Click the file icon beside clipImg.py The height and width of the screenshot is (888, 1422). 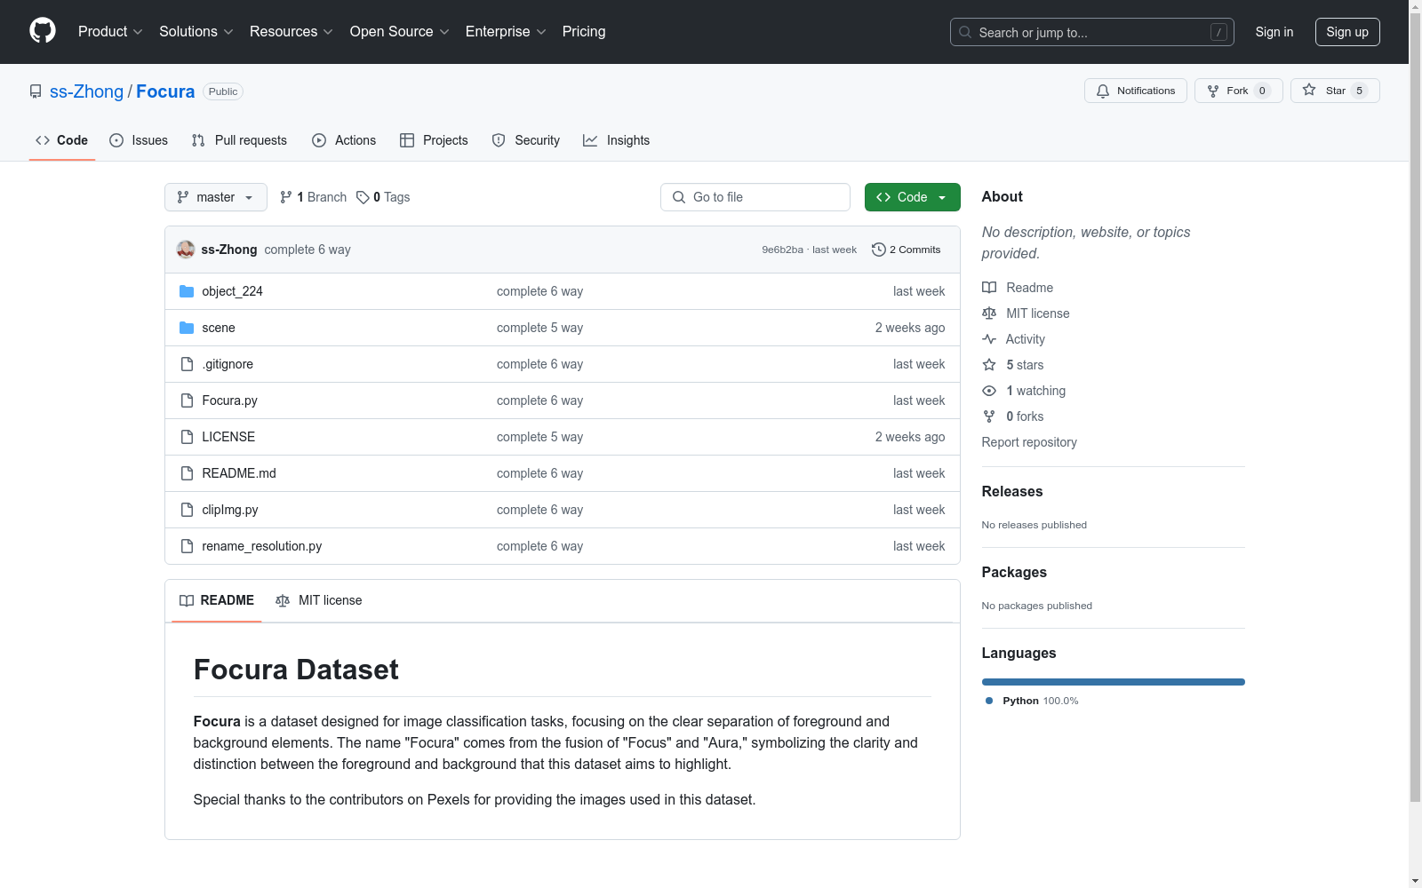point(187,510)
